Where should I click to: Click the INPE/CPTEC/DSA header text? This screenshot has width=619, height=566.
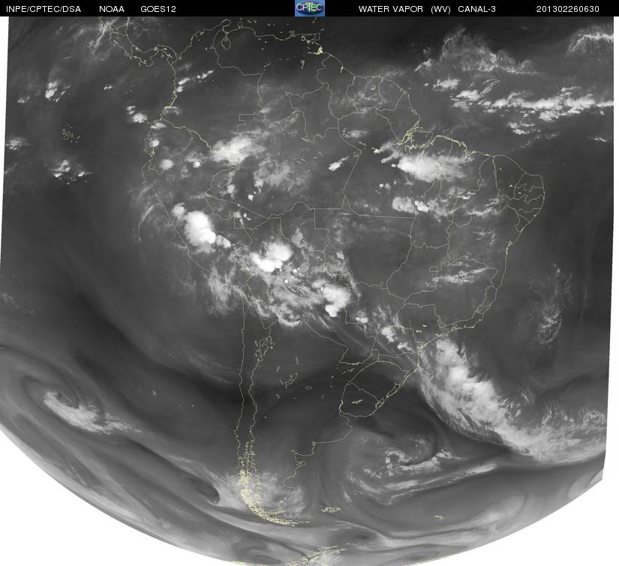(44, 9)
